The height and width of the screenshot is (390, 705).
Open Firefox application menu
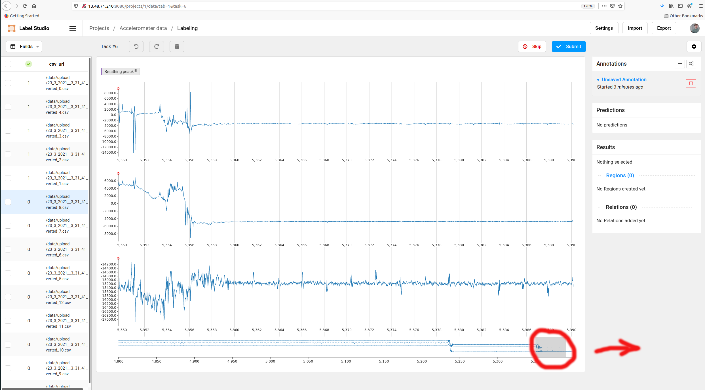[701, 6]
